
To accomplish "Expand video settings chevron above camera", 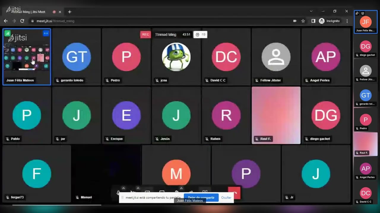I will (x=138, y=188).
